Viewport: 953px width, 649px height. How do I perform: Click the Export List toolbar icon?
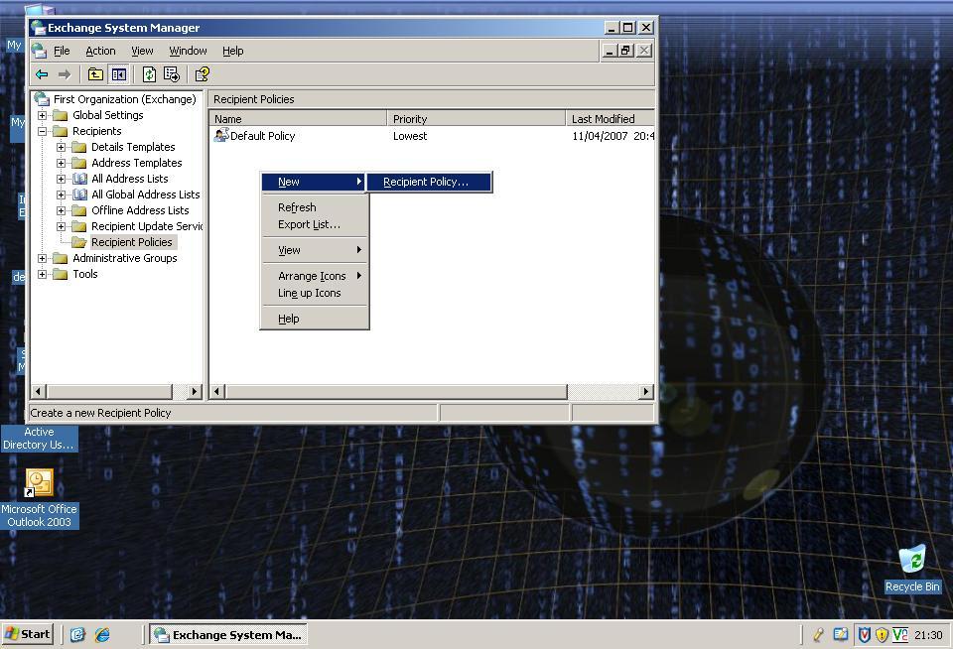point(172,74)
